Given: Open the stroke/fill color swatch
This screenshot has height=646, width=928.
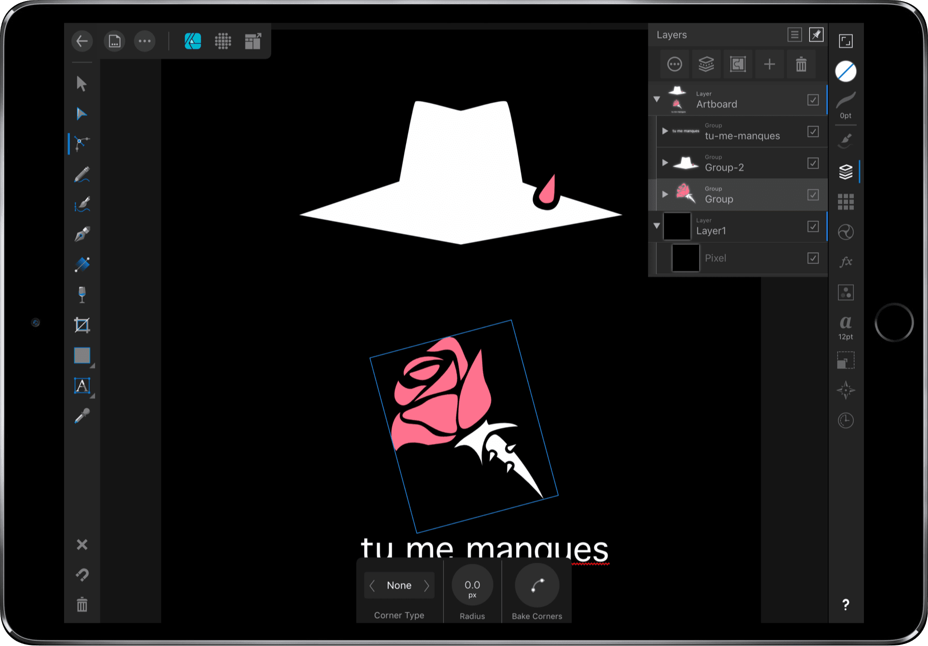Looking at the screenshot, I should [x=845, y=71].
